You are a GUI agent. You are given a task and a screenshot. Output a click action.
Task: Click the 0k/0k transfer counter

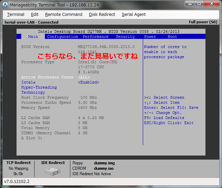pos(18,174)
